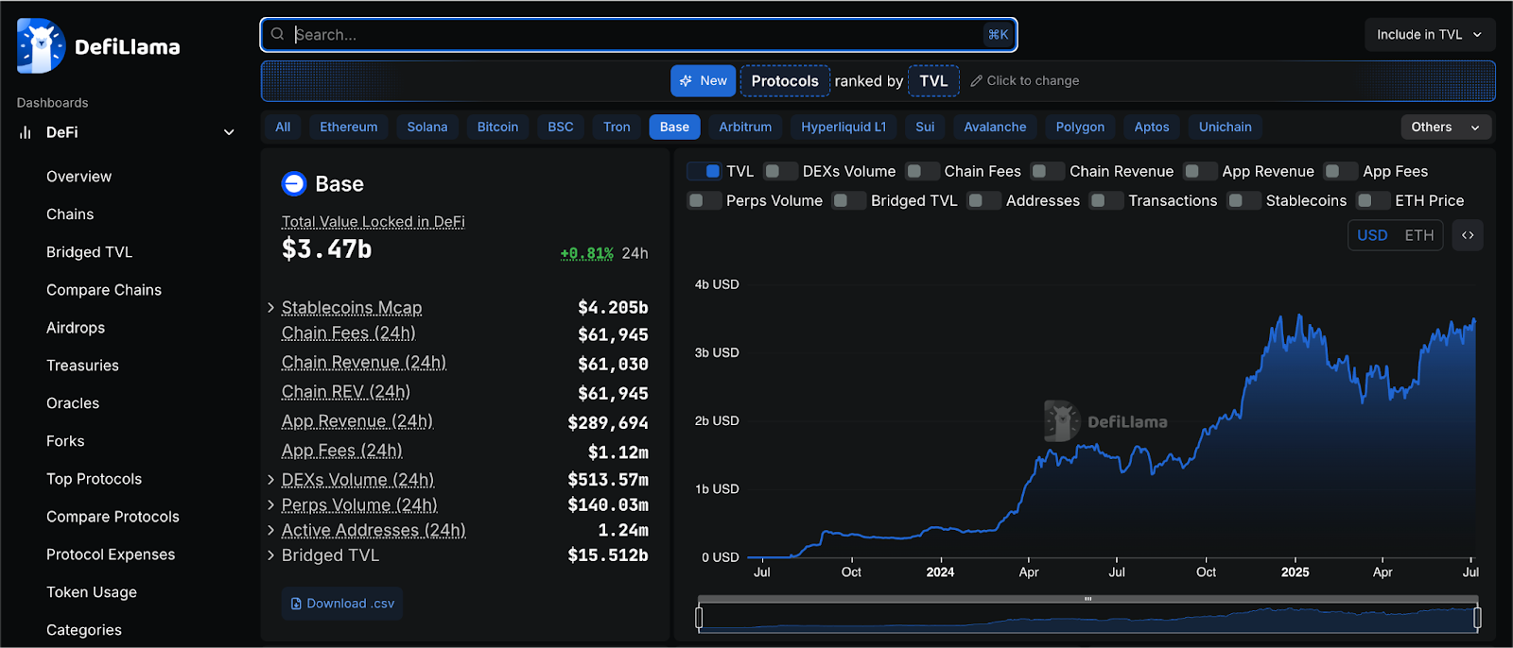This screenshot has width=1513, height=648.
Task: Click the top grip bar of range slider
Action: point(1087,599)
